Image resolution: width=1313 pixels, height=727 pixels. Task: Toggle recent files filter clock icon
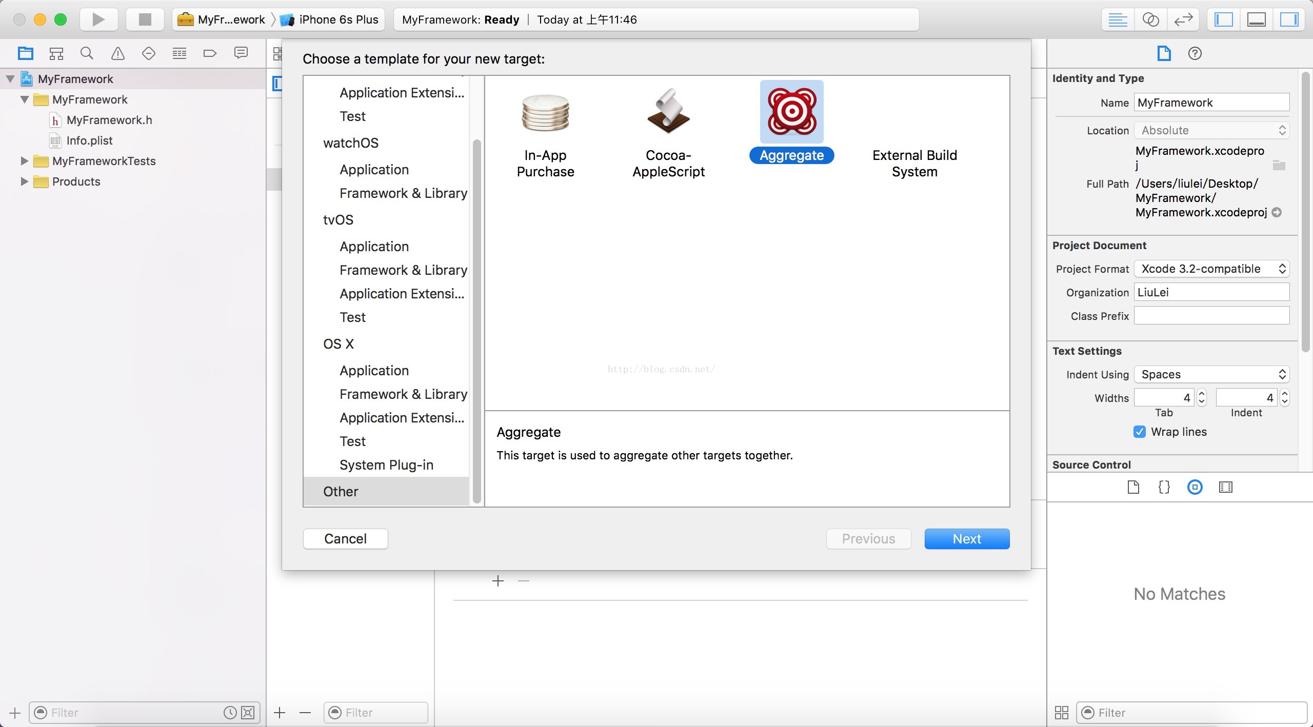click(230, 713)
